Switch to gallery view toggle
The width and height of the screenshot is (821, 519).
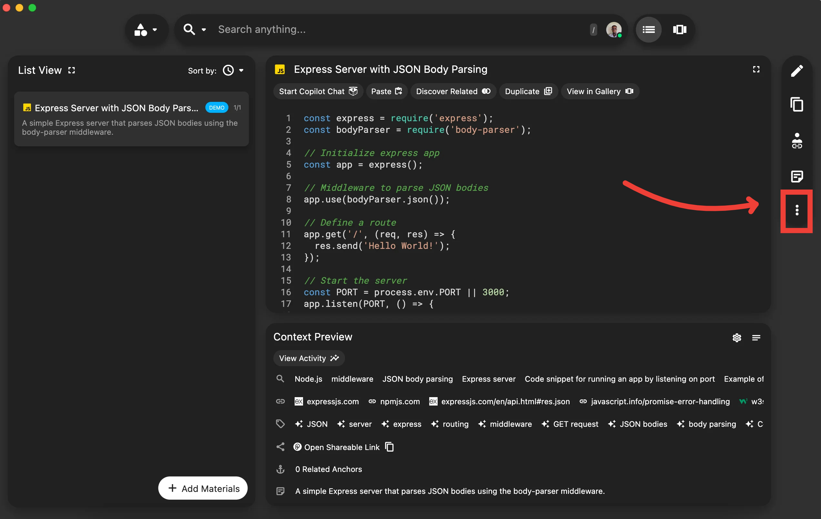coord(679,30)
